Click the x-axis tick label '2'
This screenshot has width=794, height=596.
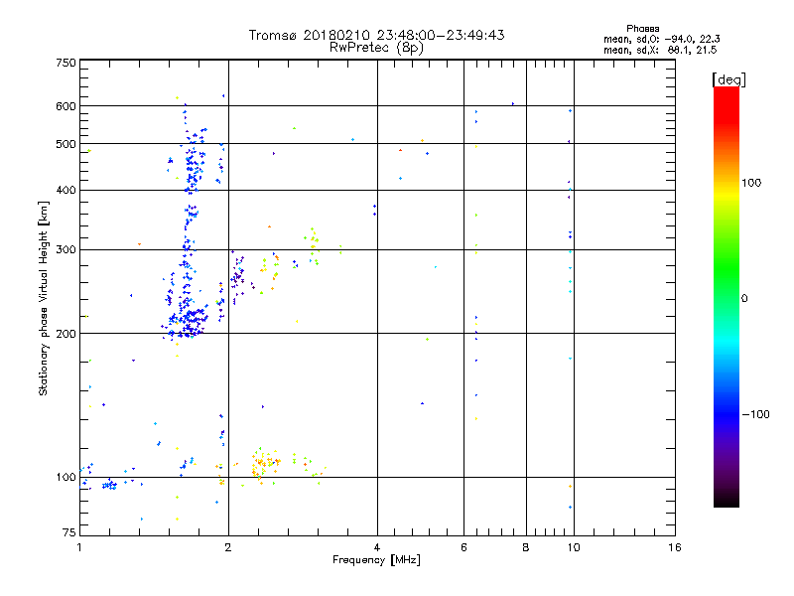[x=228, y=547]
